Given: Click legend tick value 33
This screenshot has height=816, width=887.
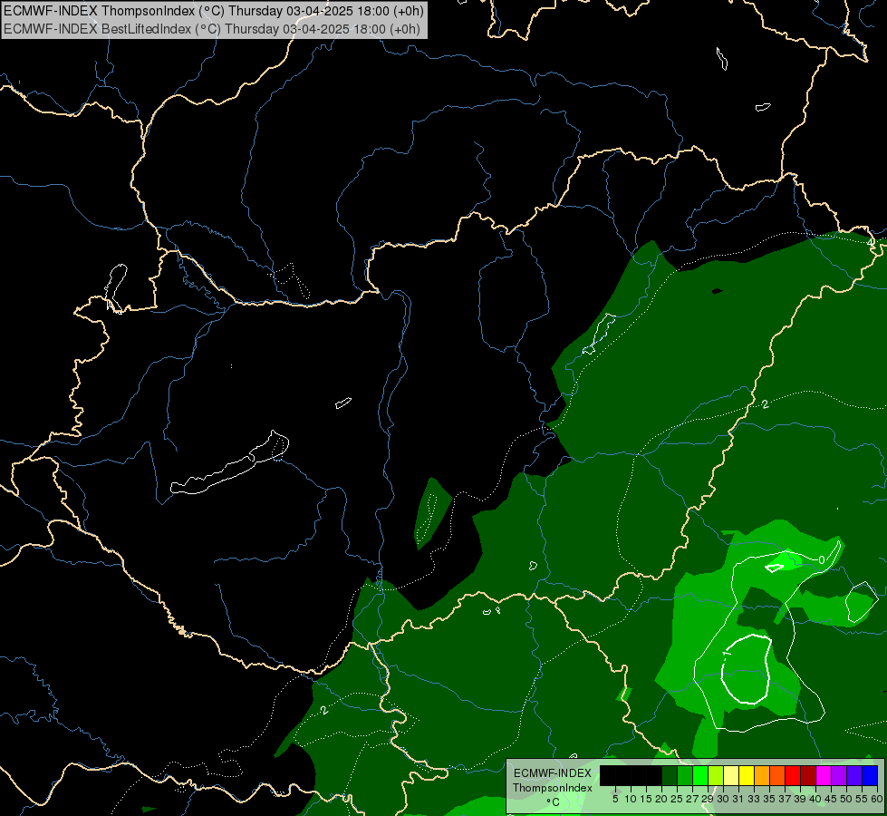Looking at the screenshot, I should point(754,799).
